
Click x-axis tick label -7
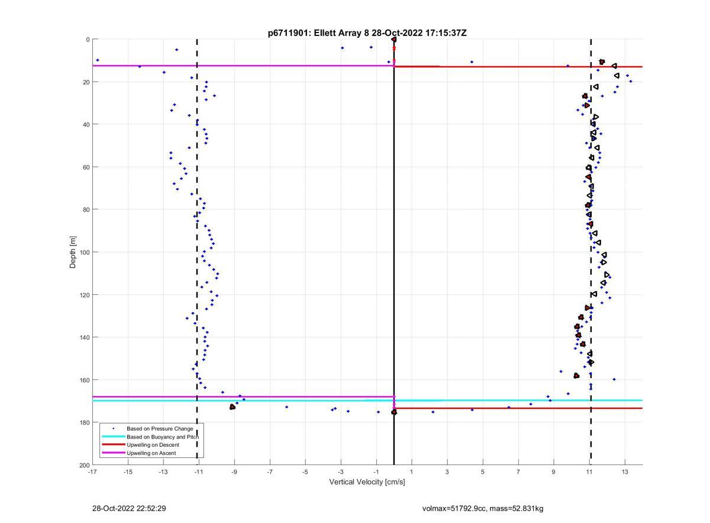pos(270,472)
